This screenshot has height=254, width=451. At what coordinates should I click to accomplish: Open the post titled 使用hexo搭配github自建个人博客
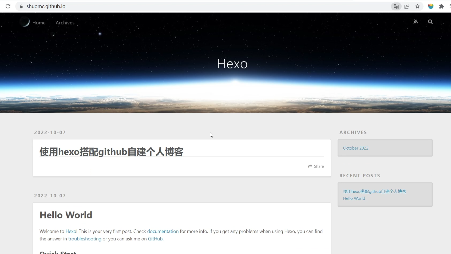point(111,152)
